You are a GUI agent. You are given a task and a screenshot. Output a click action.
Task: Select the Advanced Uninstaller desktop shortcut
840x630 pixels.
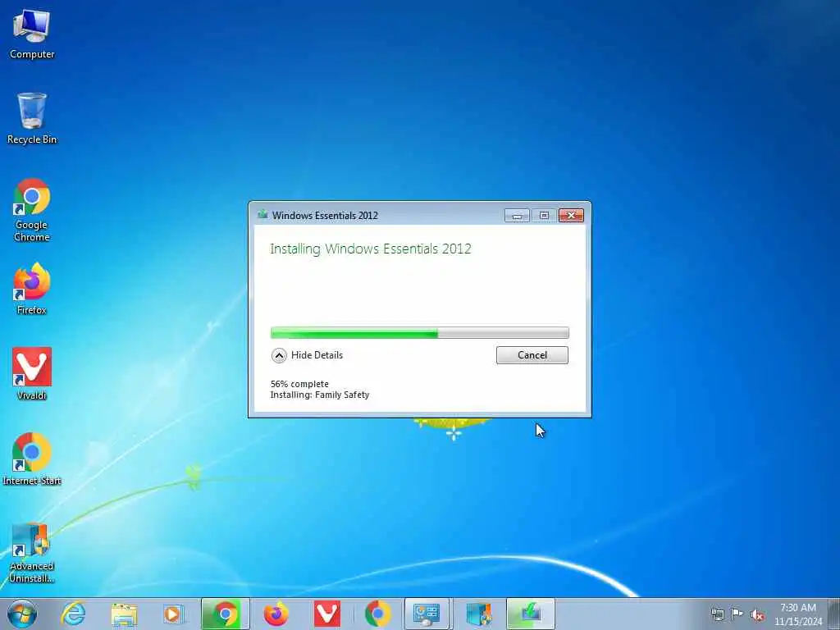[x=32, y=553]
